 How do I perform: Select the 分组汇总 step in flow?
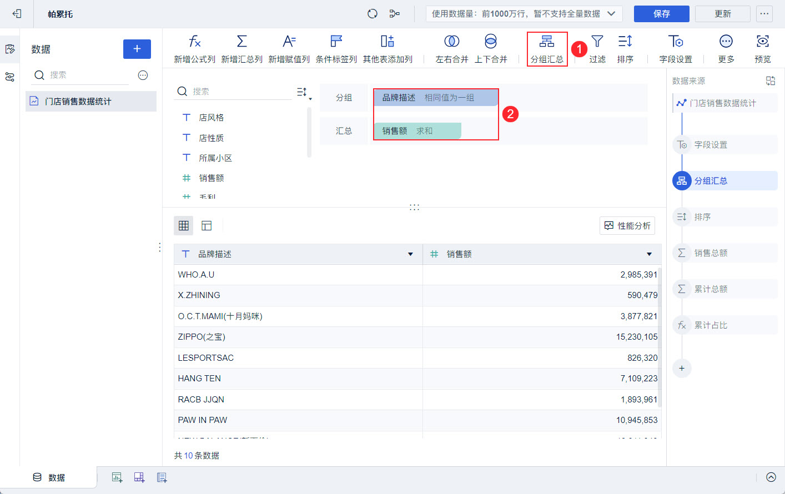(x=725, y=181)
